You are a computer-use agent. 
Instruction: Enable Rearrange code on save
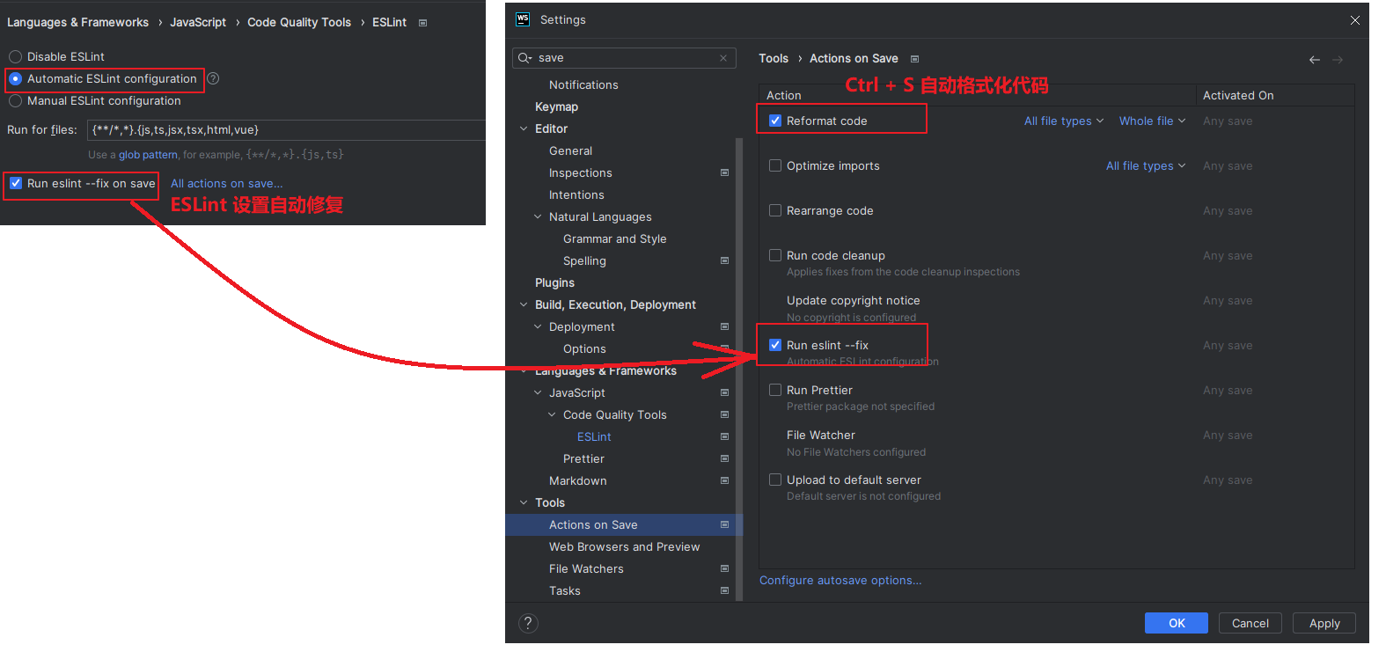(x=775, y=210)
